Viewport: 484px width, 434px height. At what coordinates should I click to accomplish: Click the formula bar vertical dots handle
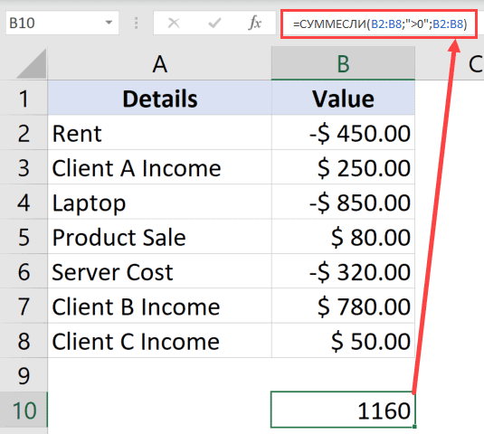136,24
